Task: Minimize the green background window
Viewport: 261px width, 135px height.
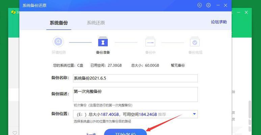Action: [238, 12]
